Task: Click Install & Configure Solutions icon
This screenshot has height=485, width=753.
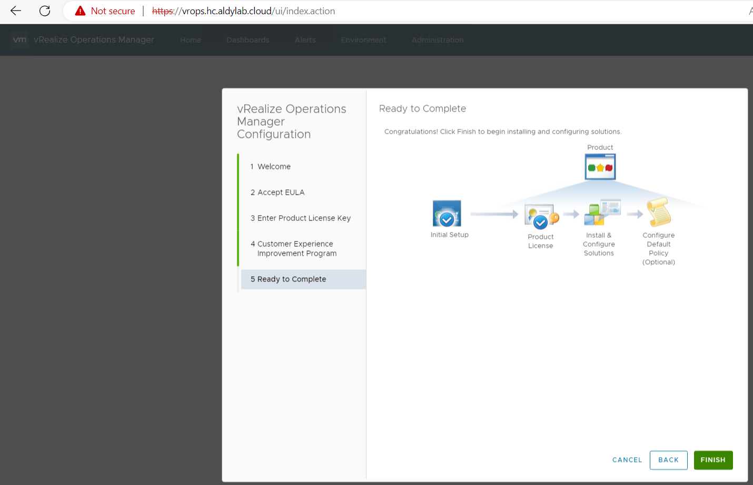Action: (x=601, y=213)
